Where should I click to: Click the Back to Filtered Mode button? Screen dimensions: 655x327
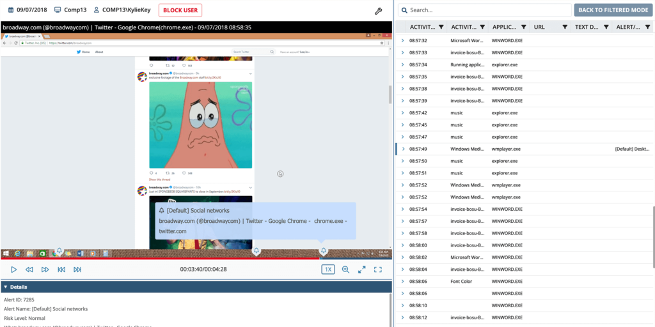click(613, 10)
